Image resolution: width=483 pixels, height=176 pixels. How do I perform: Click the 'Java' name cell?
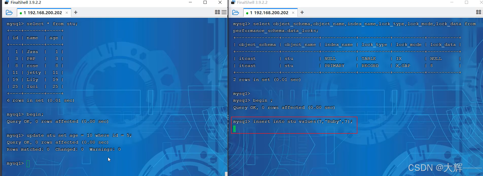(32, 52)
